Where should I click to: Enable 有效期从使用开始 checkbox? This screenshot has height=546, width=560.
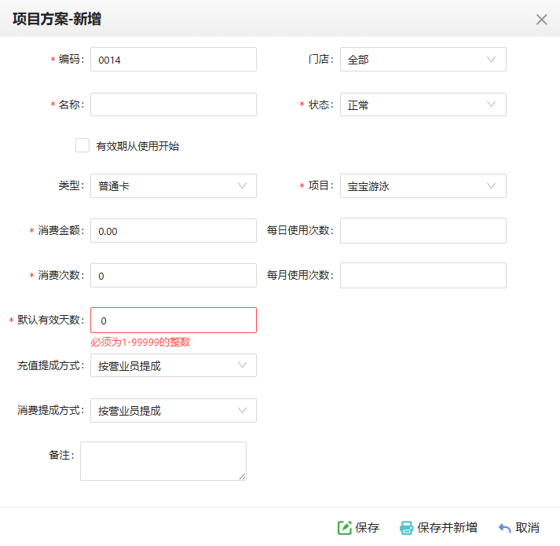coord(82,145)
